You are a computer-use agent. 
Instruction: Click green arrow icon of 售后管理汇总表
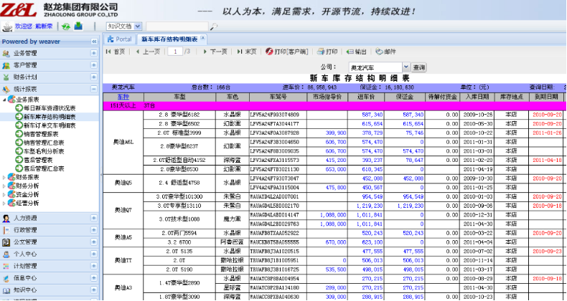[x=19, y=168]
